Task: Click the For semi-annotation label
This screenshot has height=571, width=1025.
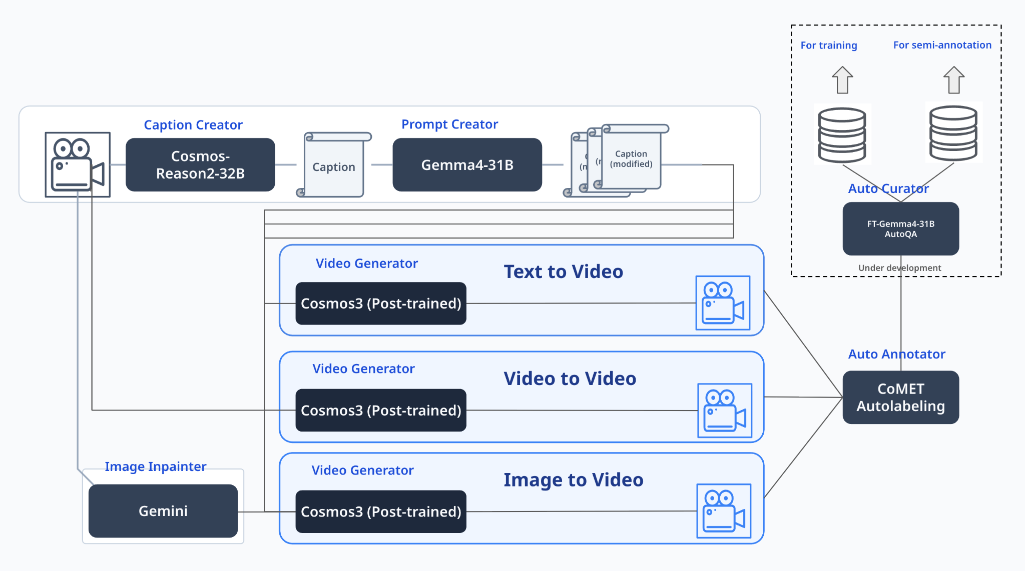Action: click(942, 45)
